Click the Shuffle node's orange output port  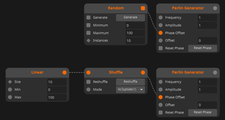[143, 72]
